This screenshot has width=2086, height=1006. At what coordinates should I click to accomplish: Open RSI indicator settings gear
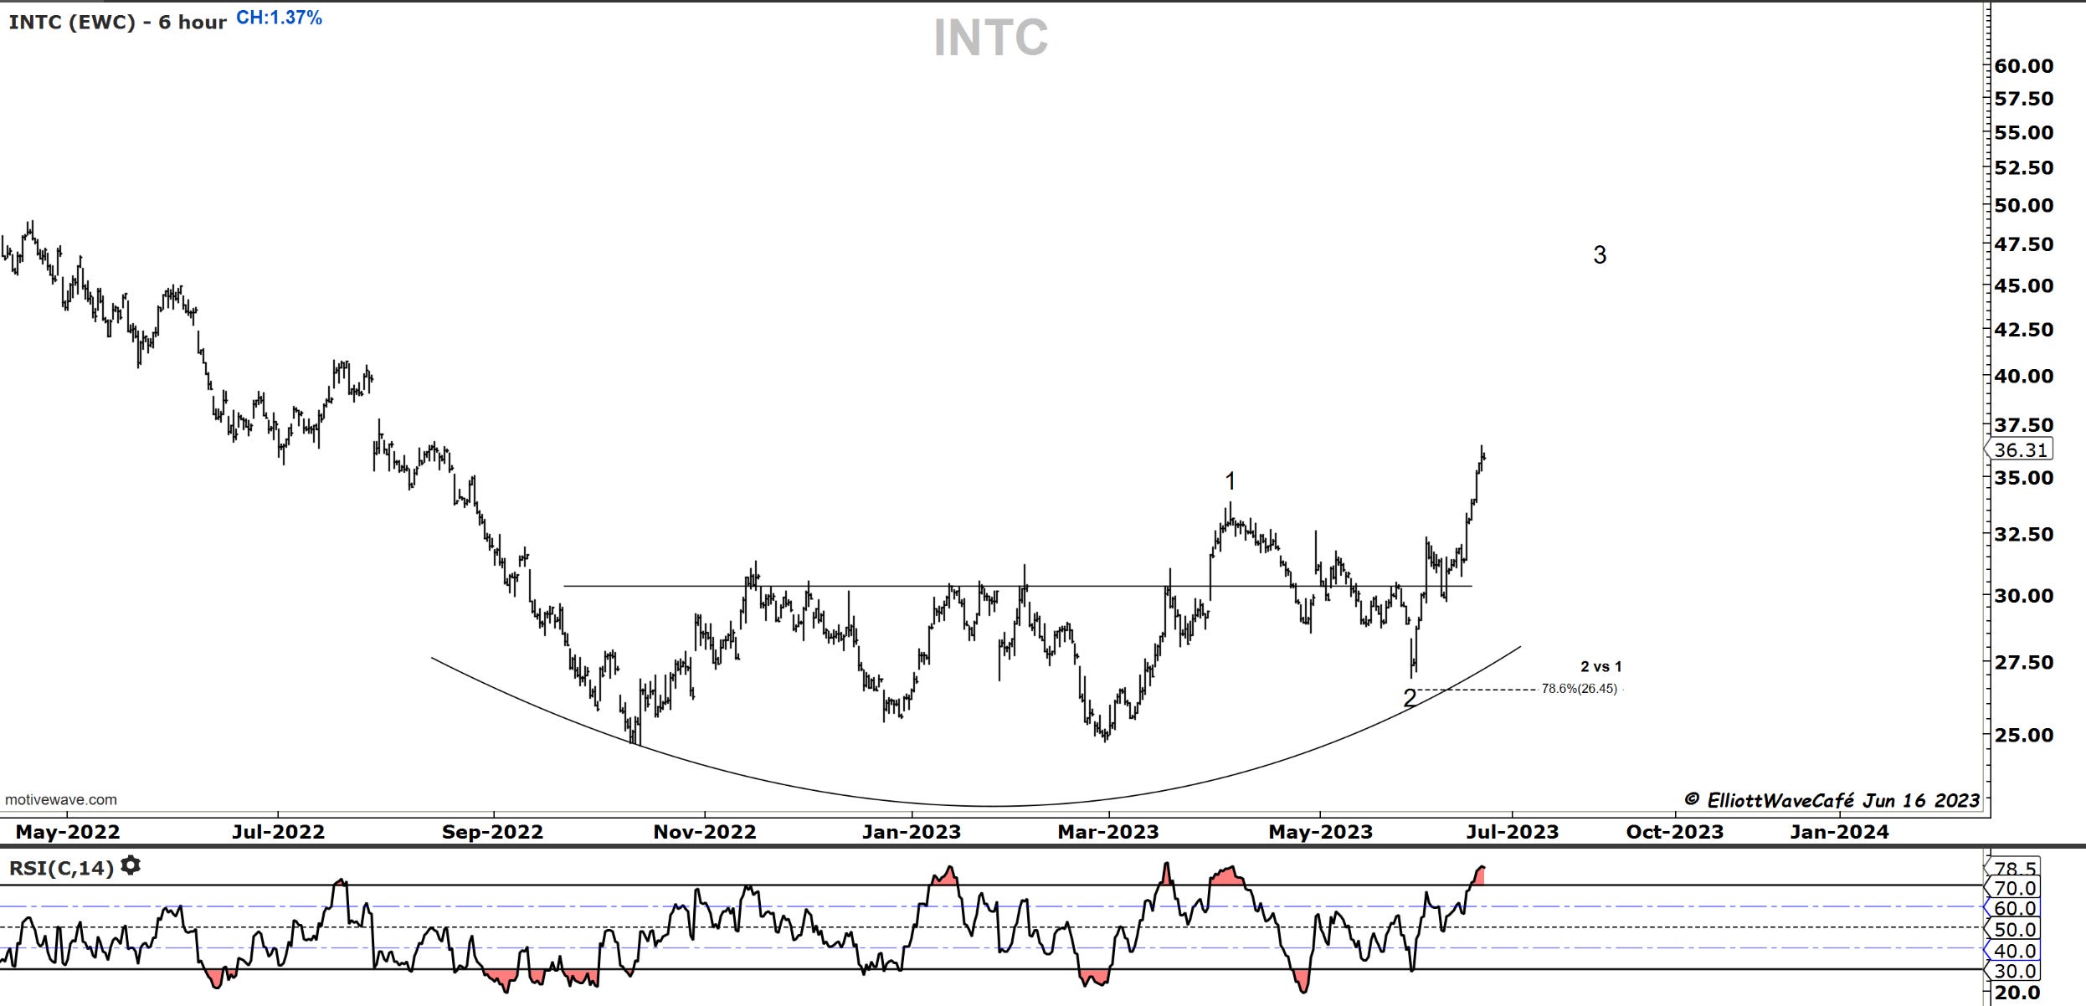click(131, 865)
